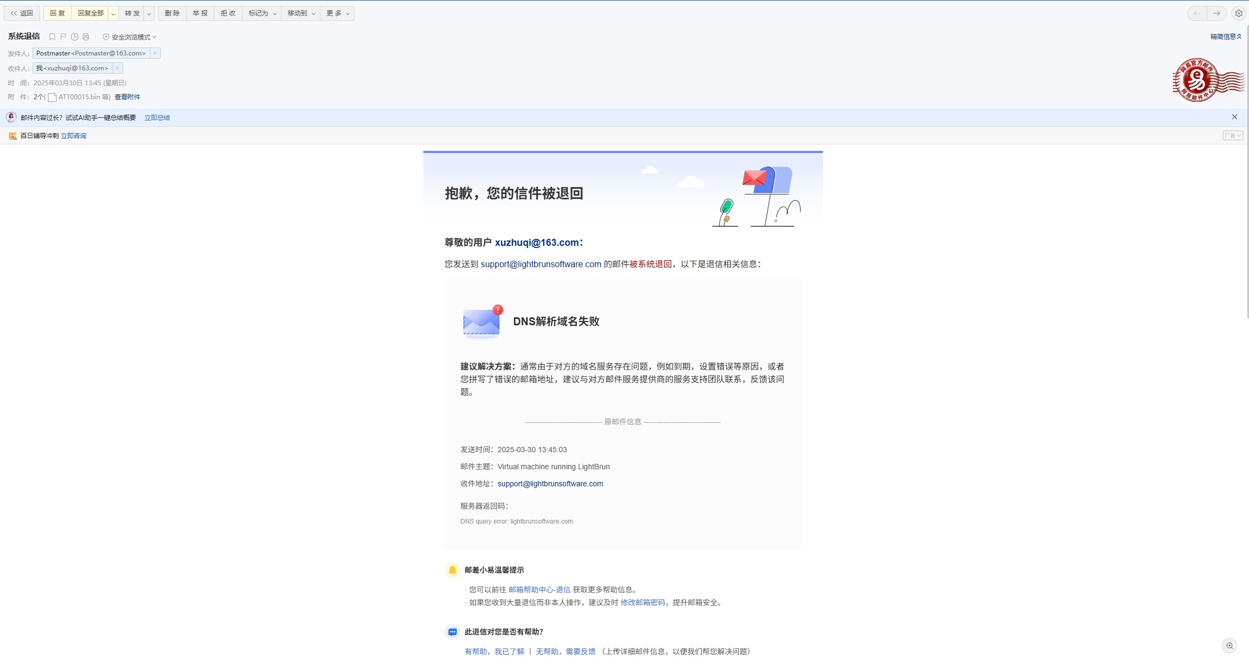Collapse header with 精简信息
The width and height of the screenshot is (1249, 658).
(x=1226, y=37)
